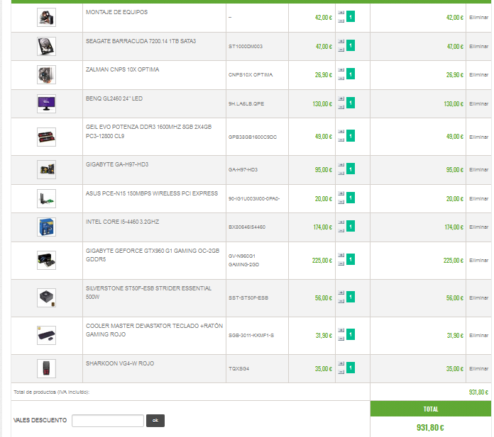494x437 pixels.
Task: Open Gigabyte GTX960 graphics card thumbnail
Action: pyautogui.click(x=46, y=261)
